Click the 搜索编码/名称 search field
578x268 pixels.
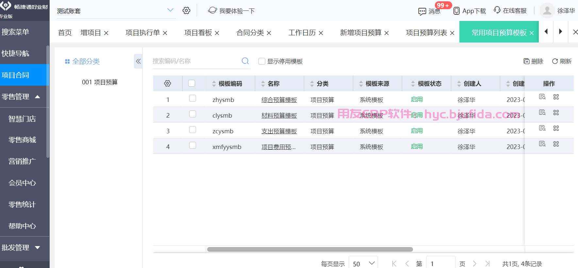[196, 61]
